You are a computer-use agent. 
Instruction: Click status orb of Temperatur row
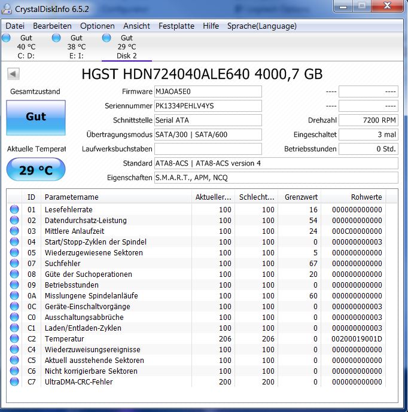point(14,338)
